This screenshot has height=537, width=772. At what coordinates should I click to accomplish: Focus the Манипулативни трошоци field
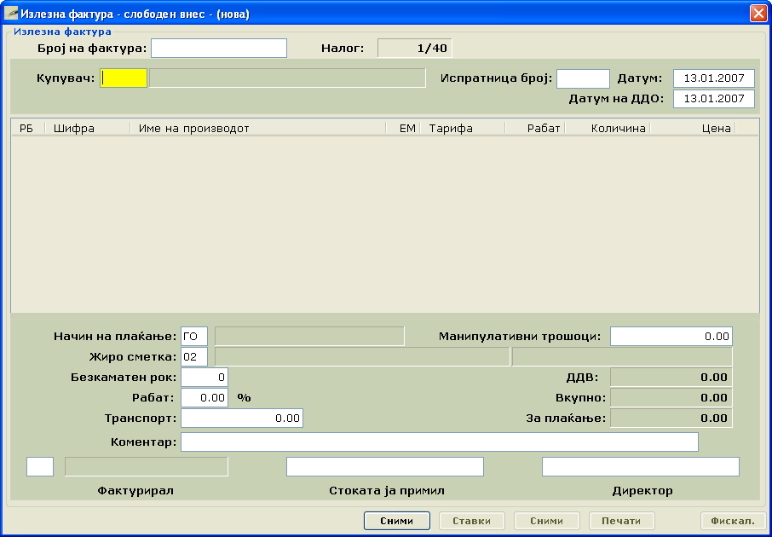pyautogui.click(x=671, y=336)
